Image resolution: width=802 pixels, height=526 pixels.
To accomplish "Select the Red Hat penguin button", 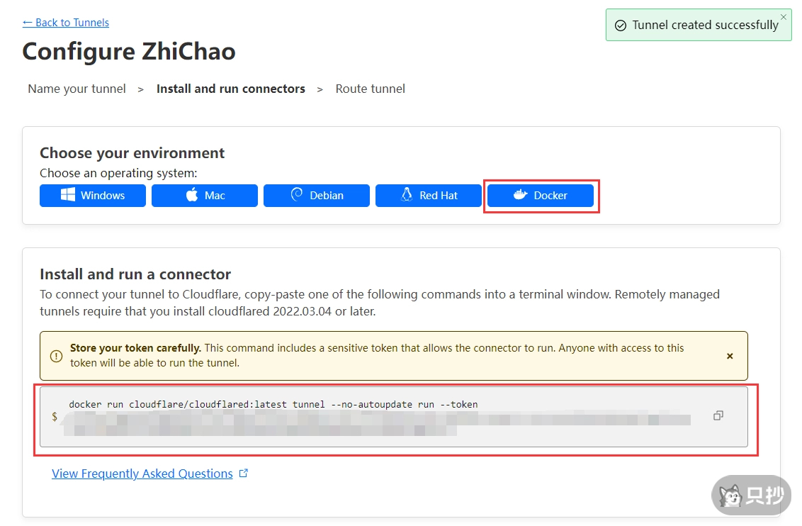I will [x=429, y=196].
